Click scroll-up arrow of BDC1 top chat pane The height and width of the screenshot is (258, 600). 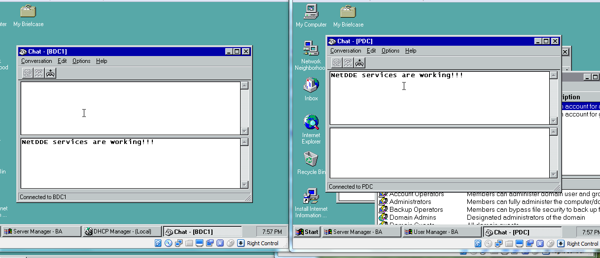pyautogui.click(x=245, y=86)
